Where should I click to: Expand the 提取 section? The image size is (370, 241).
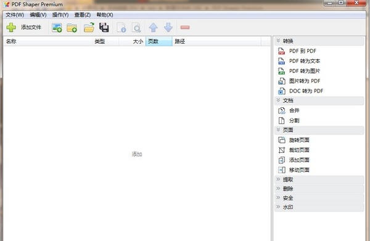(319, 180)
